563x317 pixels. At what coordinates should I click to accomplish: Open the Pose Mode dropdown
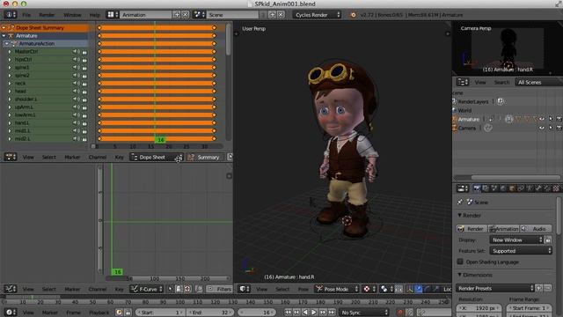click(x=337, y=289)
